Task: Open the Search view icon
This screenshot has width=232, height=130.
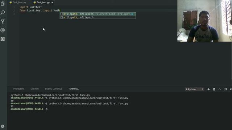Action: 3,13
